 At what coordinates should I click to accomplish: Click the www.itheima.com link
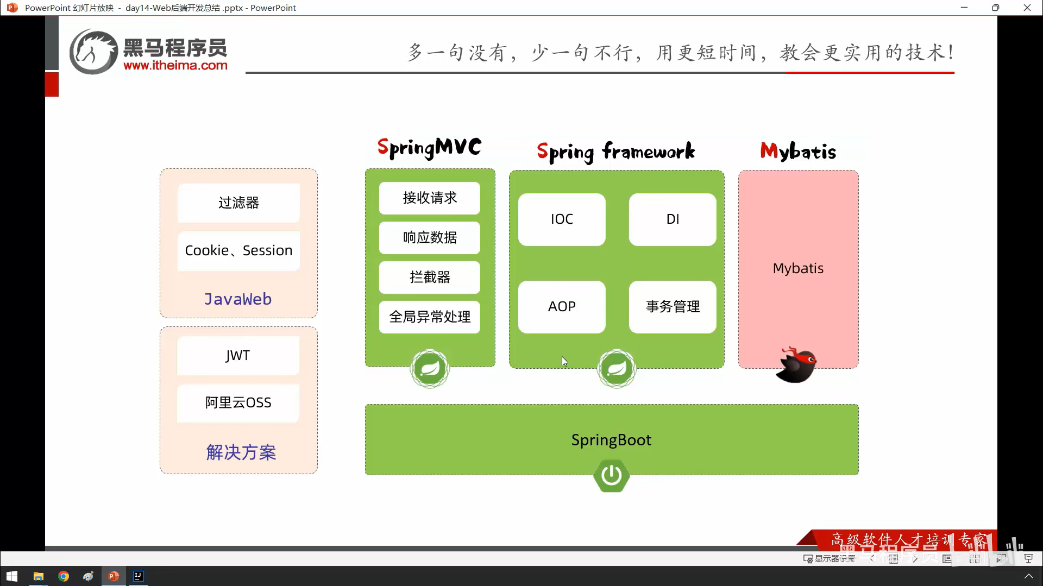click(175, 65)
